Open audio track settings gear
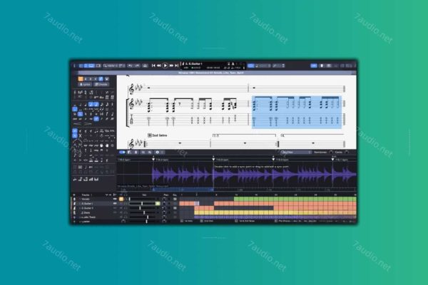 coord(157,152)
